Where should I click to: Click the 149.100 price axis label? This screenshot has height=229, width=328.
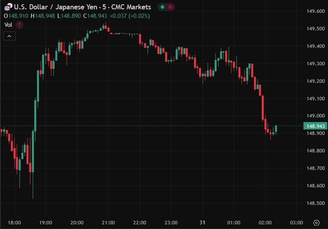pyautogui.click(x=316, y=98)
